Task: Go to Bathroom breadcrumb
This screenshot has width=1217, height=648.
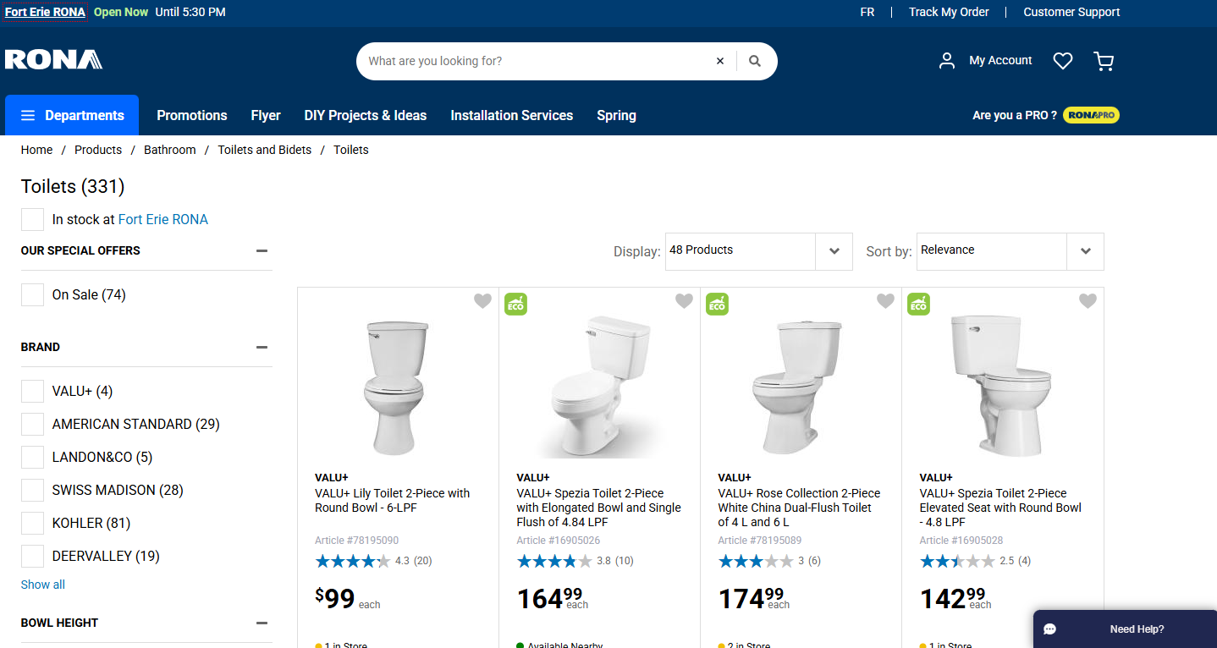Action: pos(170,150)
